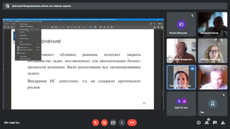
Task: Click the notifications bell icon in PDF viewer
Action: pyautogui.click(x=155, y=24)
